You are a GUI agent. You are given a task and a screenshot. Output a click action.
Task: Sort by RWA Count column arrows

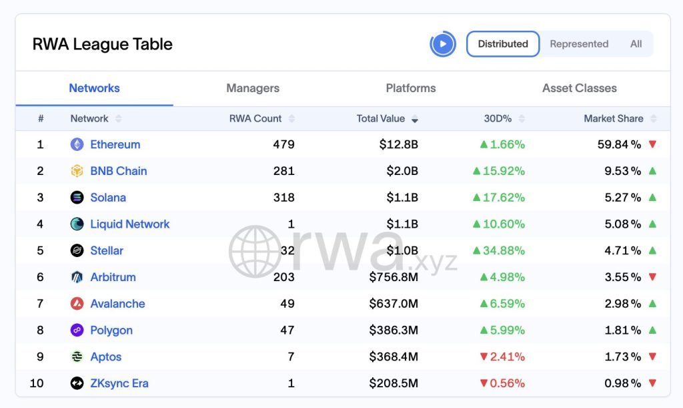click(x=291, y=119)
